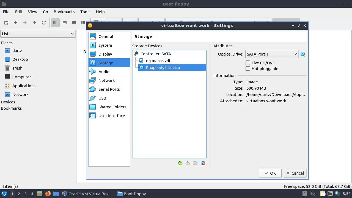Image resolution: width=352 pixels, height=198 pixels.
Task: Open the Serial Ports settings category
Action: [x=109, y=89]
